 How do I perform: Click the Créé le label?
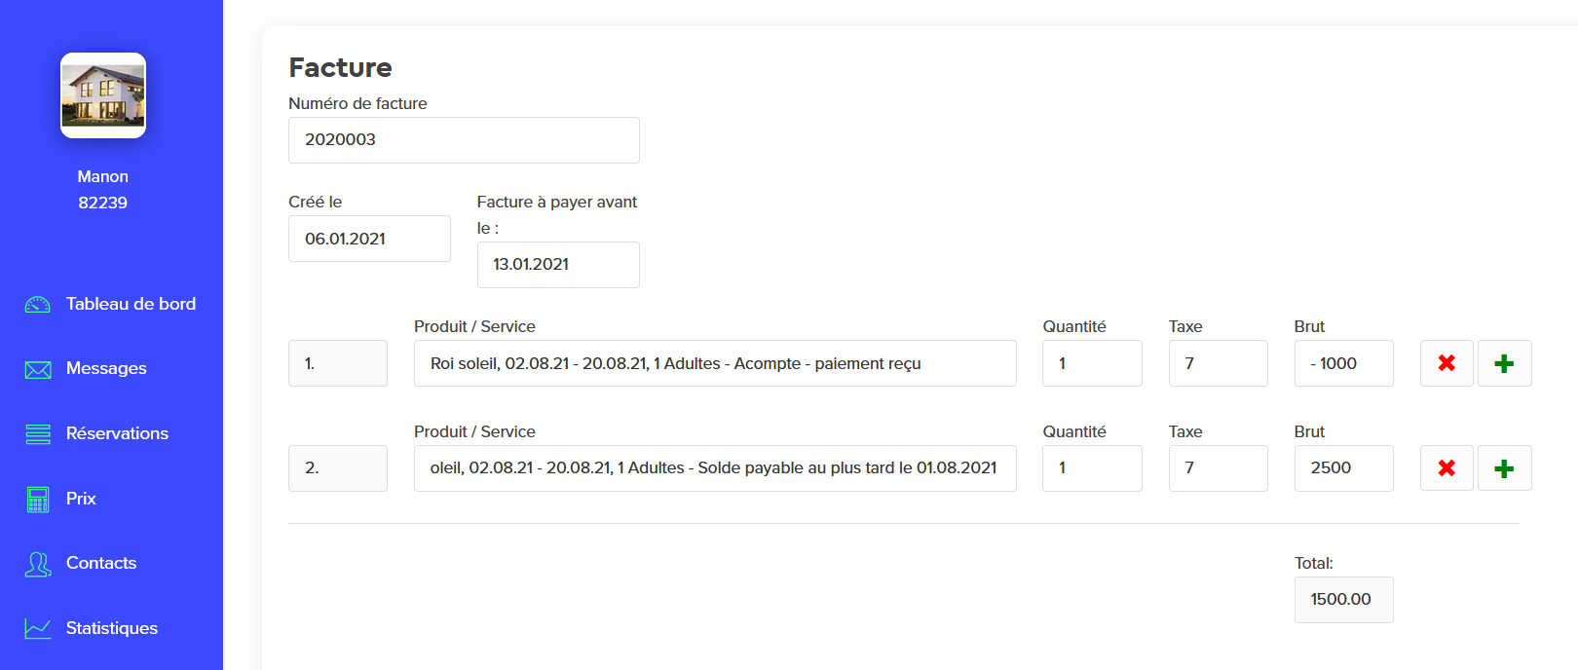coord(316,202)
